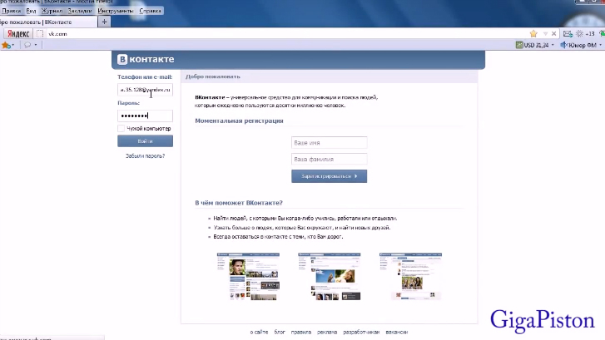
Task: Click the weather sun icon showing +13
Action: click(x=579, y=34)
